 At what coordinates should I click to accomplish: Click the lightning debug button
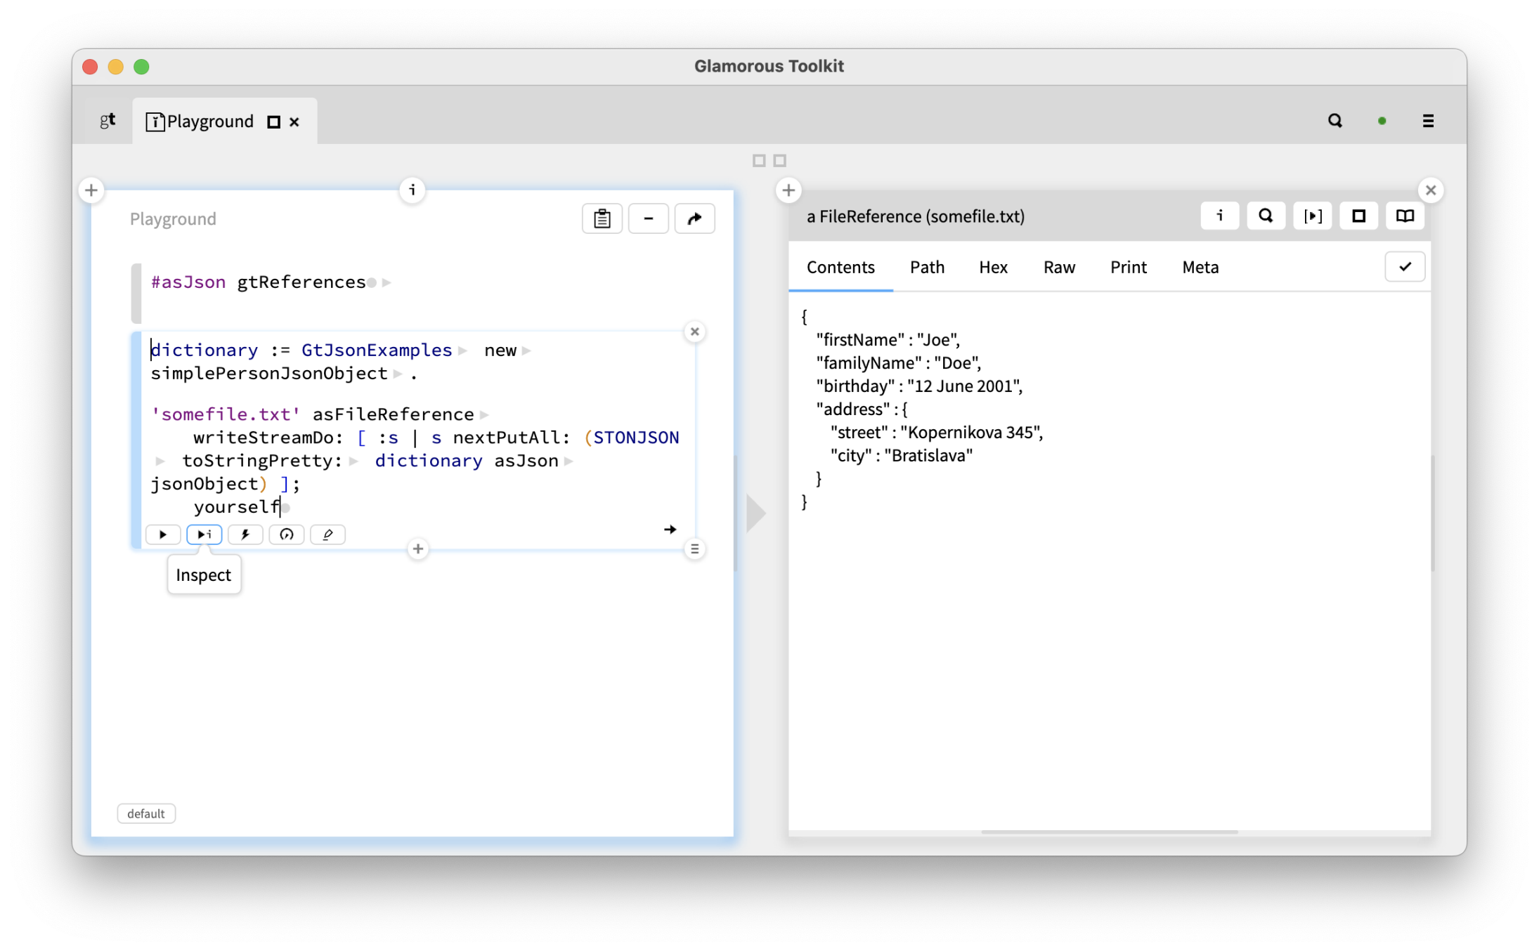pos(245,534)
